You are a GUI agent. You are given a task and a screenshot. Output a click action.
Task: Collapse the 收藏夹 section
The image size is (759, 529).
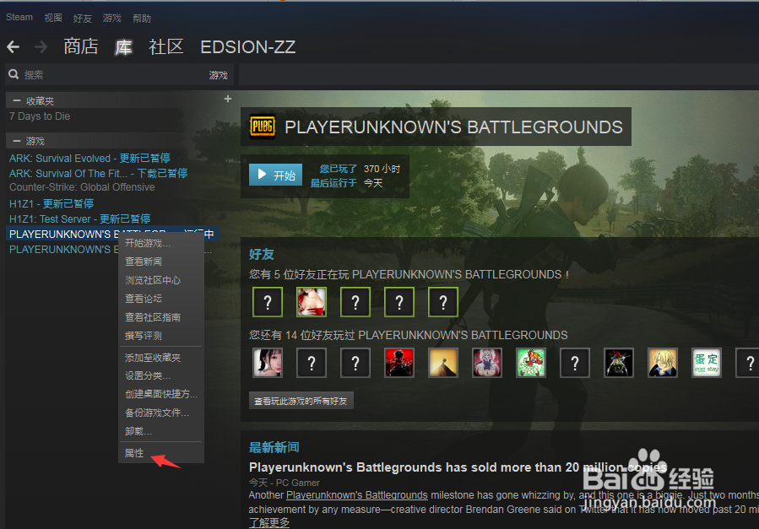[17, 100]
